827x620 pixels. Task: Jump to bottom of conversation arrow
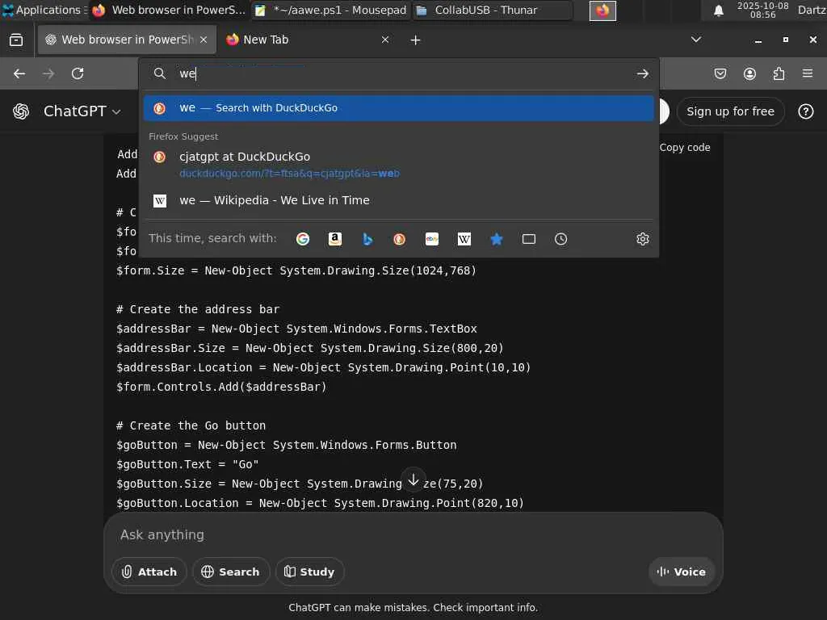click(x=413, y=480)
